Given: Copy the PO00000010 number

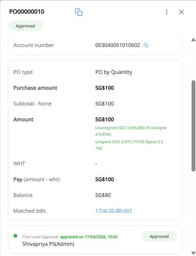Looking at the screenshot, I should tap(79, 12).
